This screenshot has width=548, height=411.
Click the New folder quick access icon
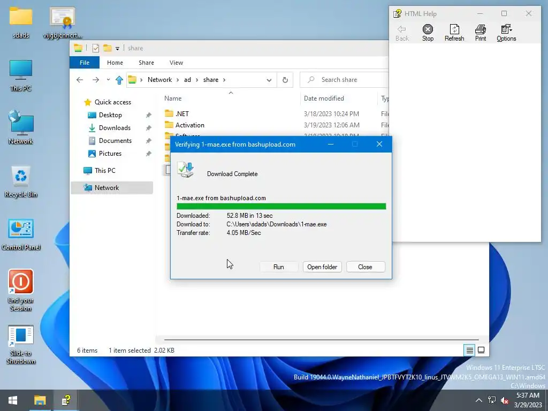pos(107,48)
